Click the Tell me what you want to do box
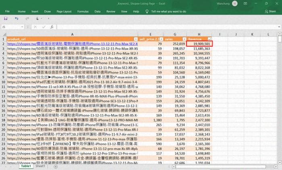Image resolution: width=282 pixels, height=170 pixels. coord(168,11)
